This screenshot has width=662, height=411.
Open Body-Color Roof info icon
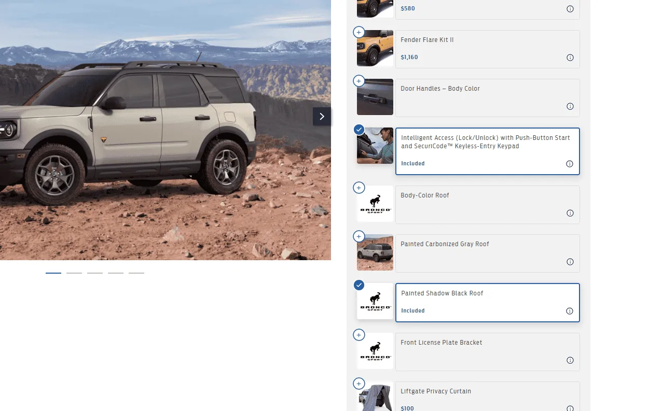click(x=570, y=213)
